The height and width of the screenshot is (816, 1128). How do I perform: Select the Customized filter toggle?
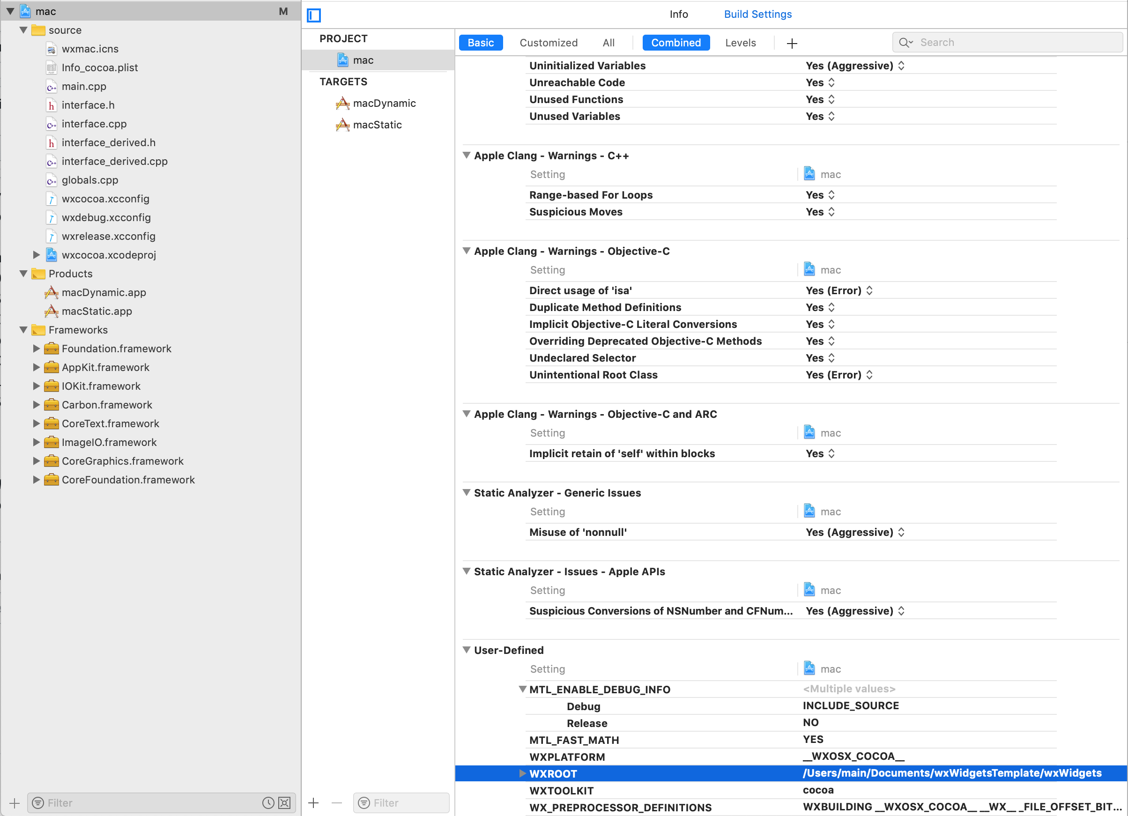click(x=549, y=43)
